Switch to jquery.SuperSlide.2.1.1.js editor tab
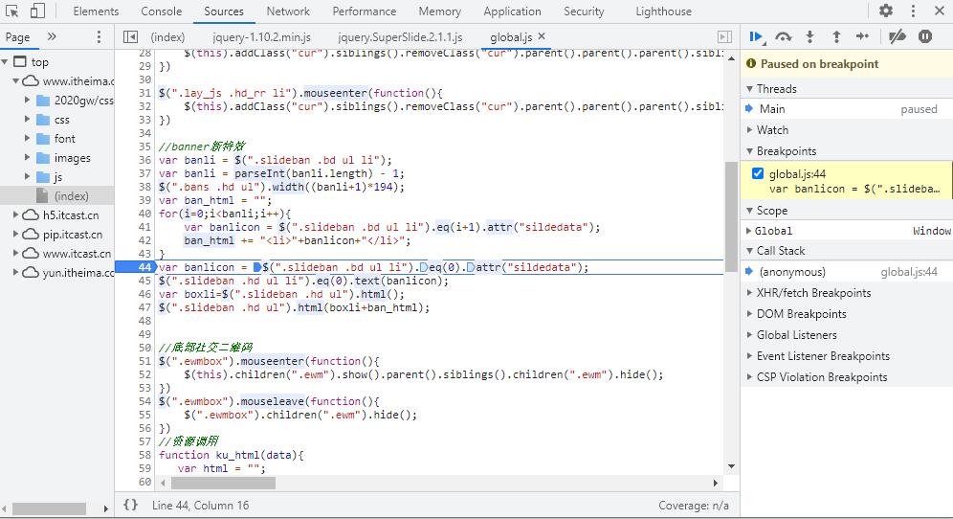 click(x=400, y=37)
